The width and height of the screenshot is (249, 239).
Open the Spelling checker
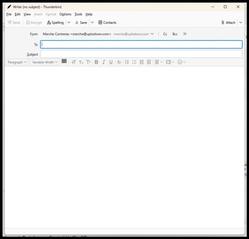coord(55,23)
